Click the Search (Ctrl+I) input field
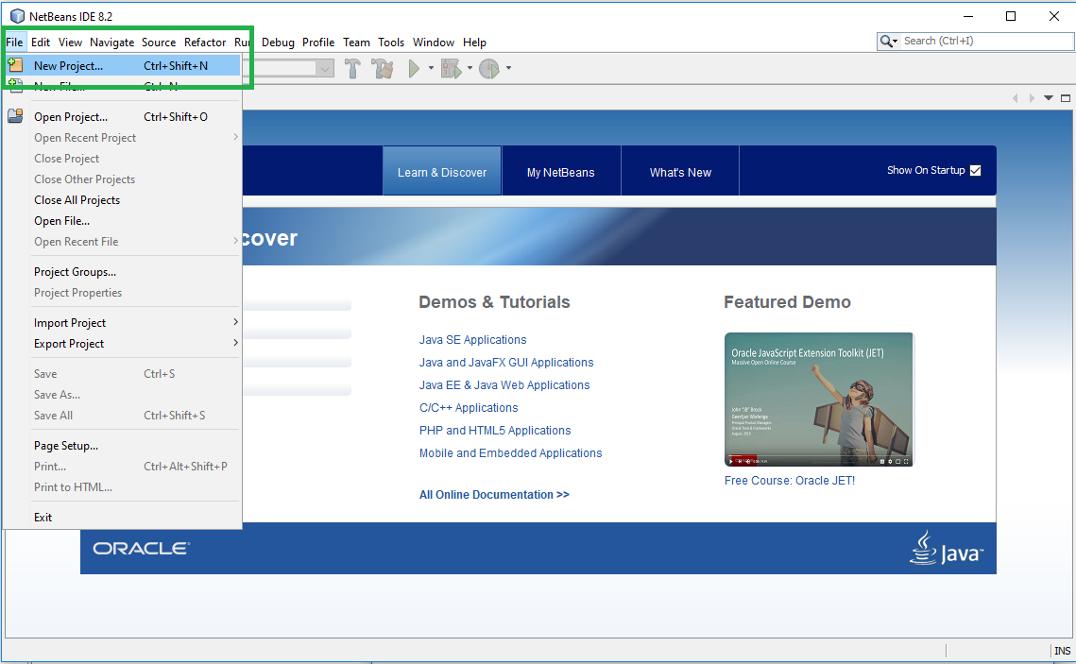The height and width of the screenshot is (664, 1076). (x=987, y=42)
